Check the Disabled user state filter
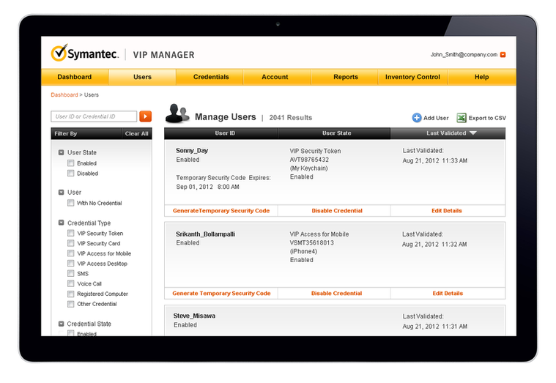The width and height of the screenshot is (556, 383). click(x=71, y=173)
